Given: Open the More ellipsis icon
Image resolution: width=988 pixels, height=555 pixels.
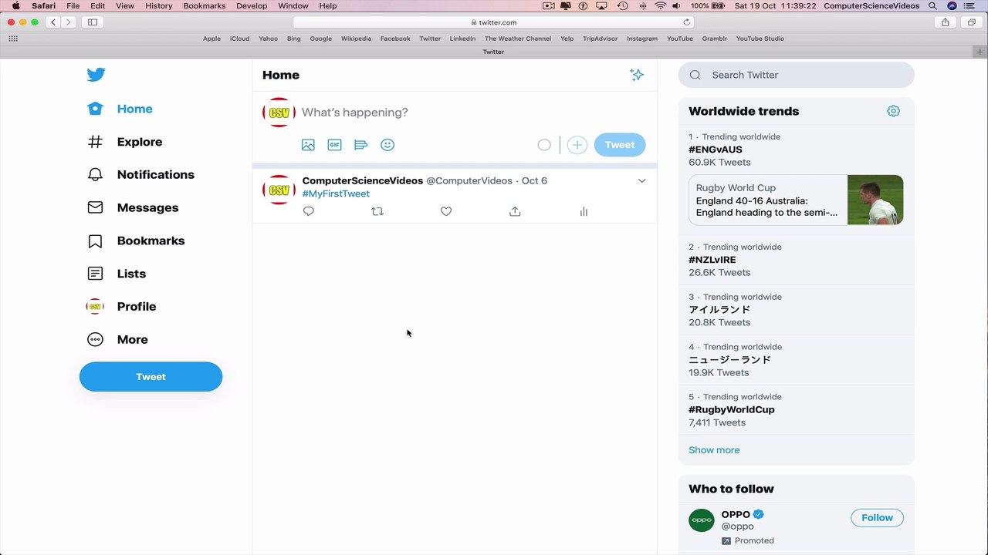Looking at the screenshot, I should pyautogui.click(x=95, y=340).
